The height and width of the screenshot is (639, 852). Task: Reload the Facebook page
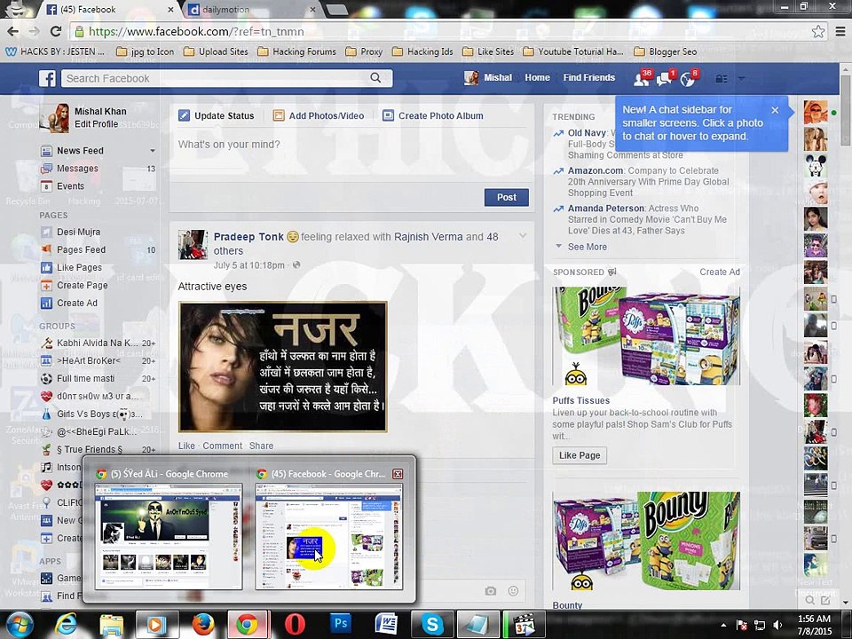click(x=55, y=32)
